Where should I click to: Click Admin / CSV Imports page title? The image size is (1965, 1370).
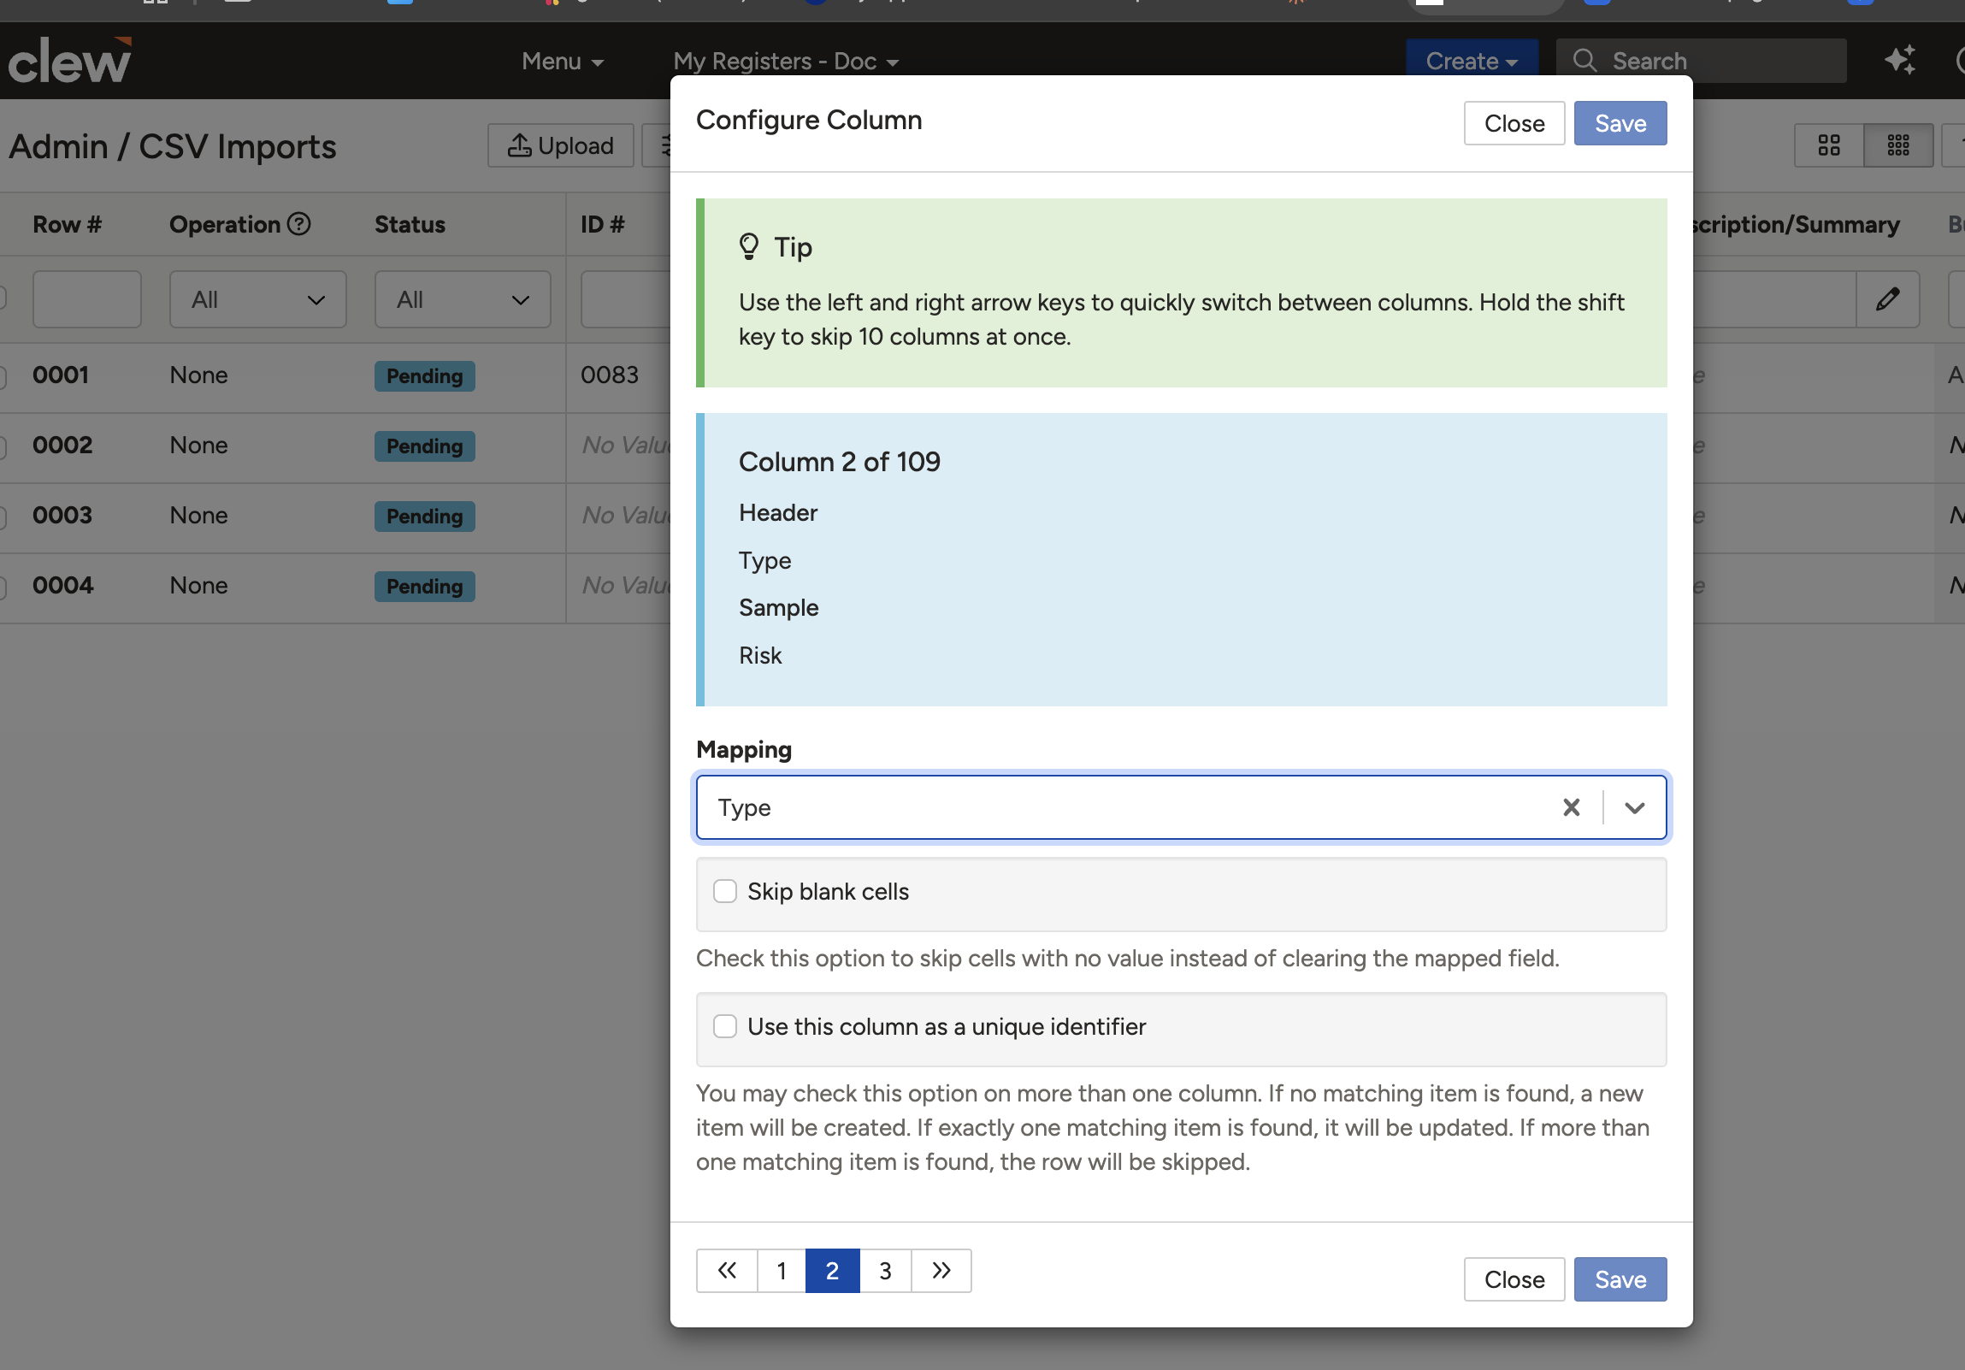point(173,146)
